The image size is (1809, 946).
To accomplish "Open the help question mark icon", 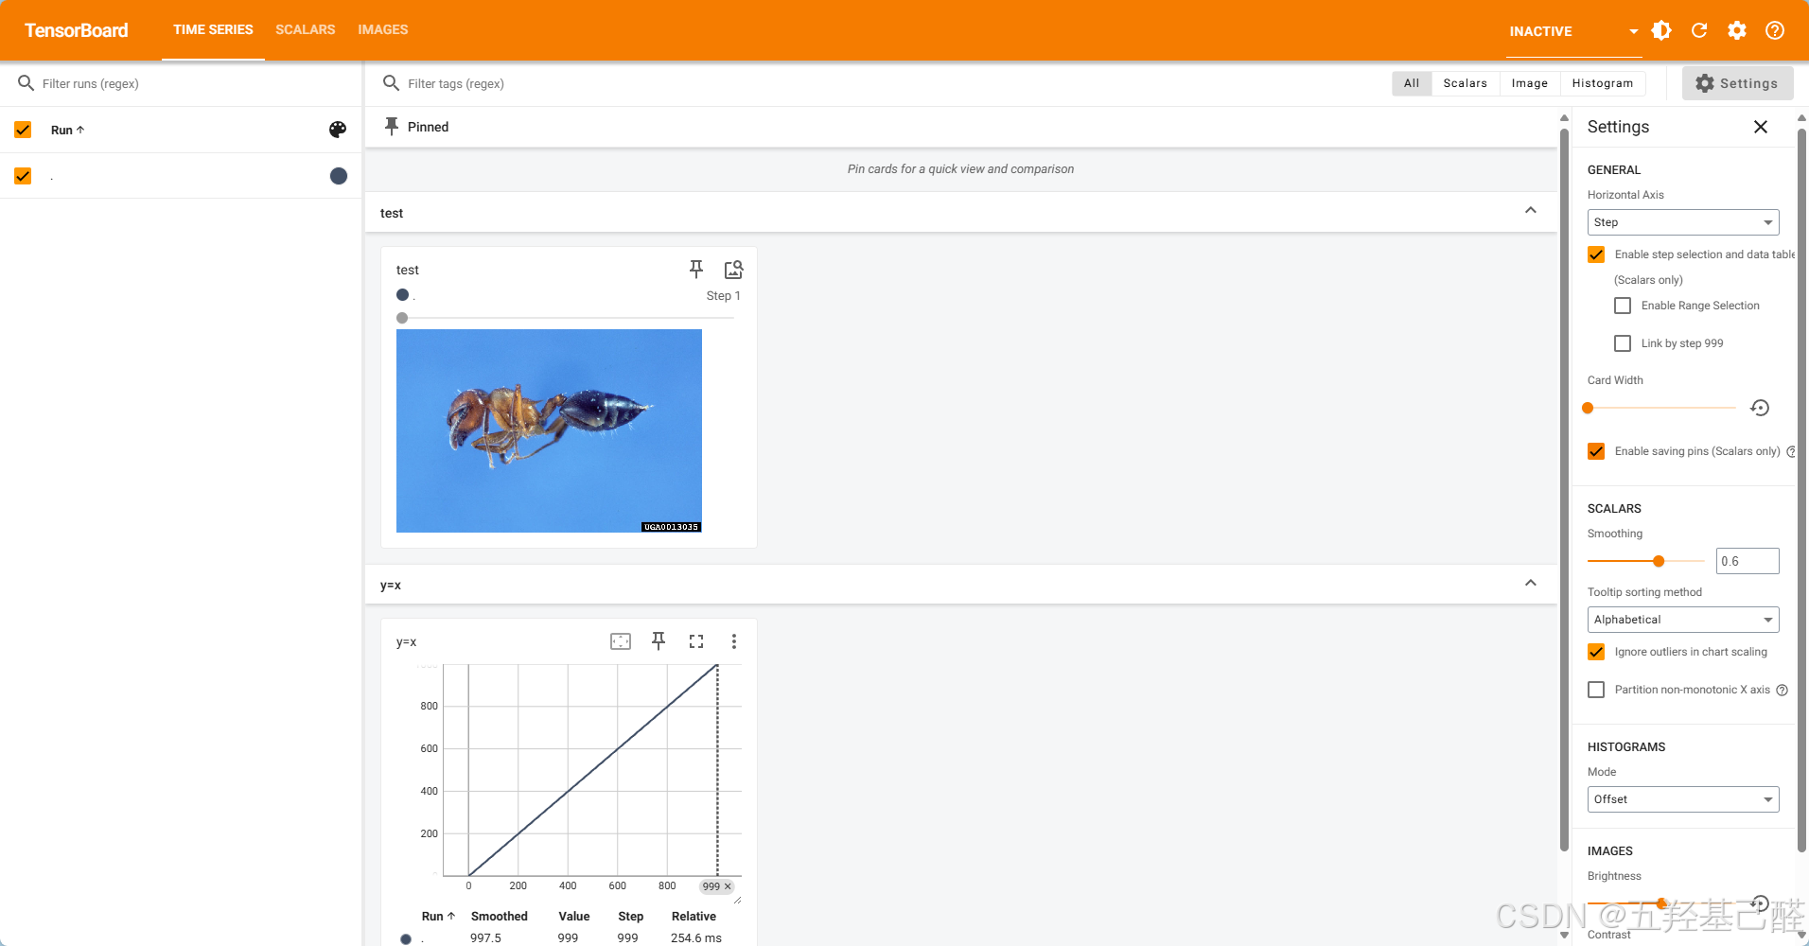I will [1775, 30].
